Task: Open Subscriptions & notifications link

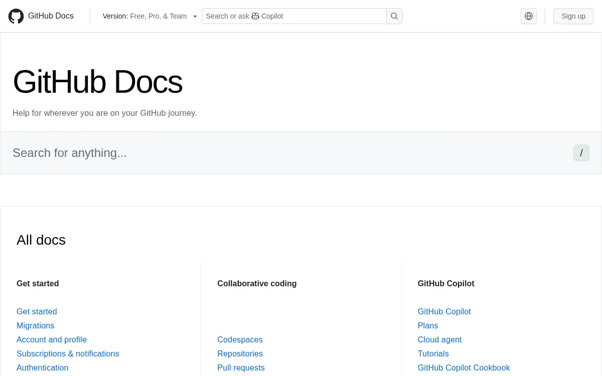Action: coord(68,353)
